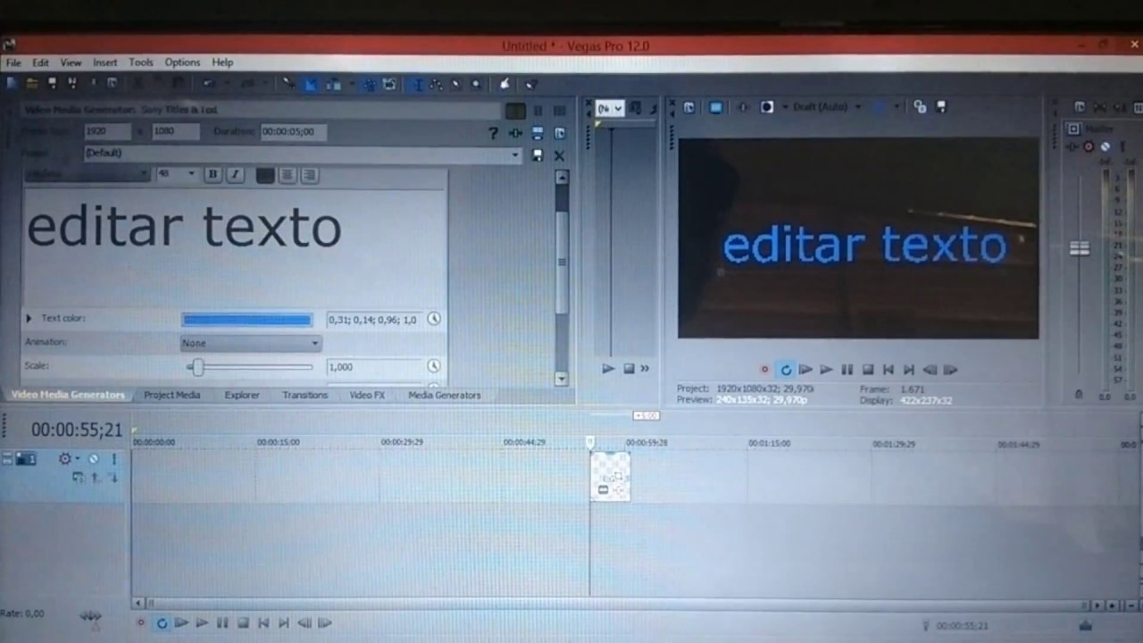Screen dimensions: 1143x643
Task: Click the center align text button
Action: [287, 175]
